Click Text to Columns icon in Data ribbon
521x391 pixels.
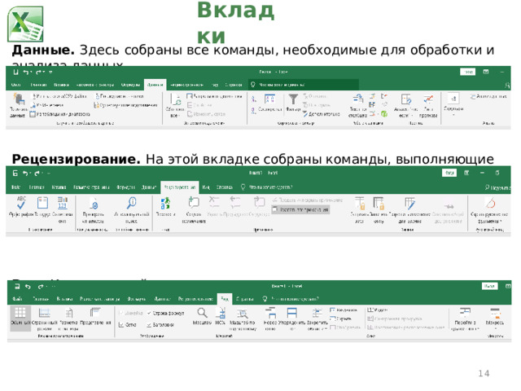(x=358, y=99)
